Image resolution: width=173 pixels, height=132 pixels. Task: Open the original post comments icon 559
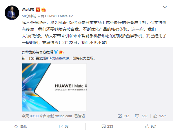[141, 116]
